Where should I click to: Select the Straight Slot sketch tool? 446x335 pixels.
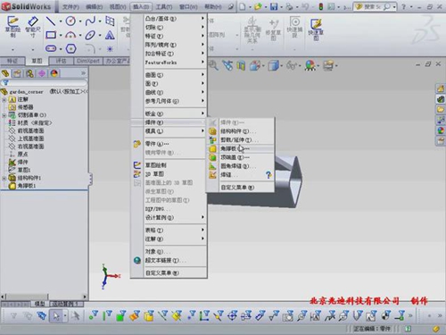pos(51,48)
